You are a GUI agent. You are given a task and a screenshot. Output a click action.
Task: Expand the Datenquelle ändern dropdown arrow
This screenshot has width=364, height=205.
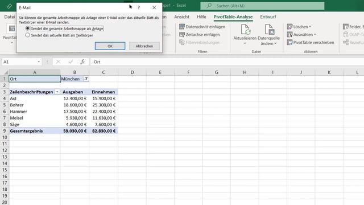click(x=275, y=43)
